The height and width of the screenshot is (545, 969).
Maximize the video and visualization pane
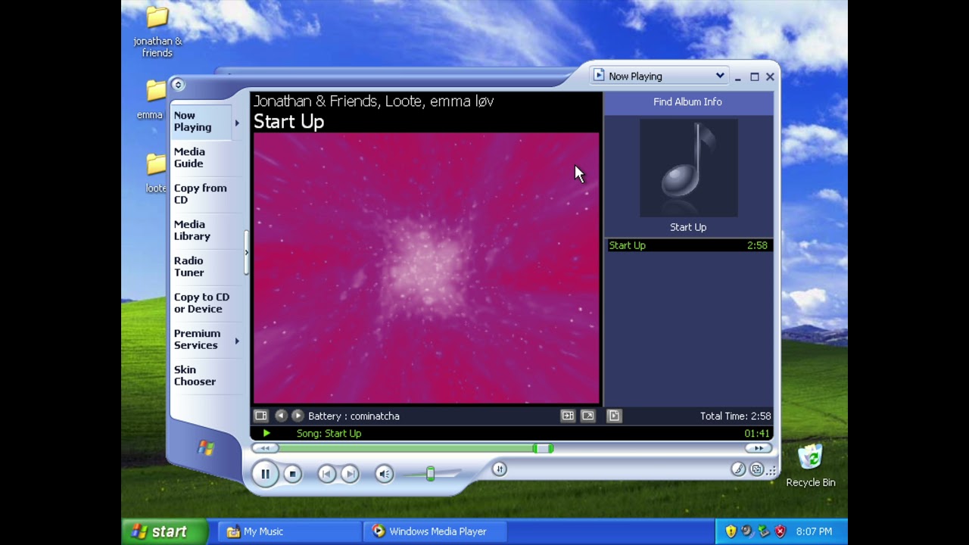point(567,416)
